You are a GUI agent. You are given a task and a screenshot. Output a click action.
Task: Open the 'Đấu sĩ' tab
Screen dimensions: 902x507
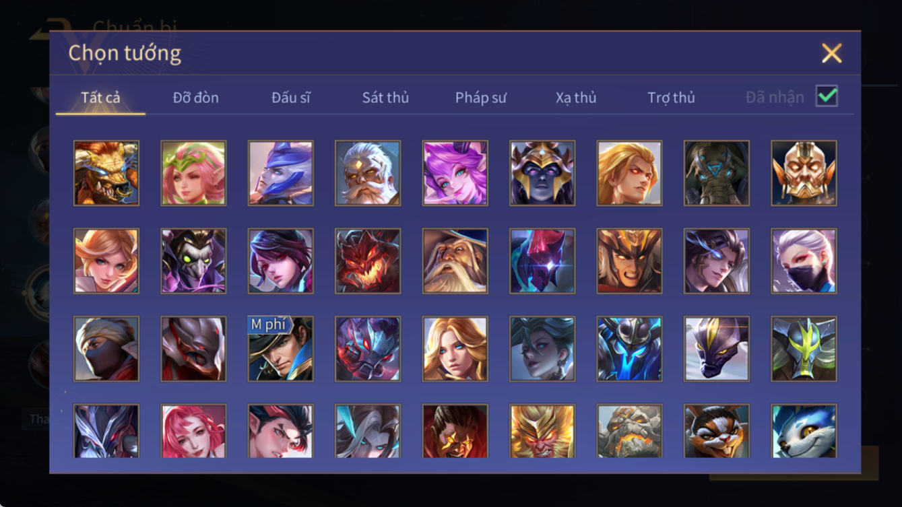(291, 98)
